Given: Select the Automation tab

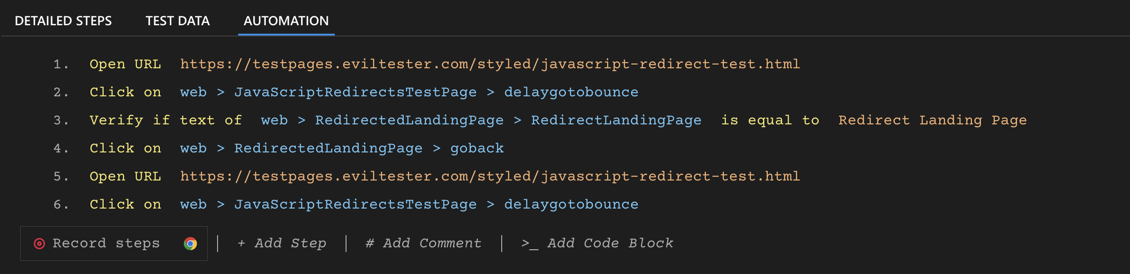Looking at the screenshot, I should coord(286,21).
